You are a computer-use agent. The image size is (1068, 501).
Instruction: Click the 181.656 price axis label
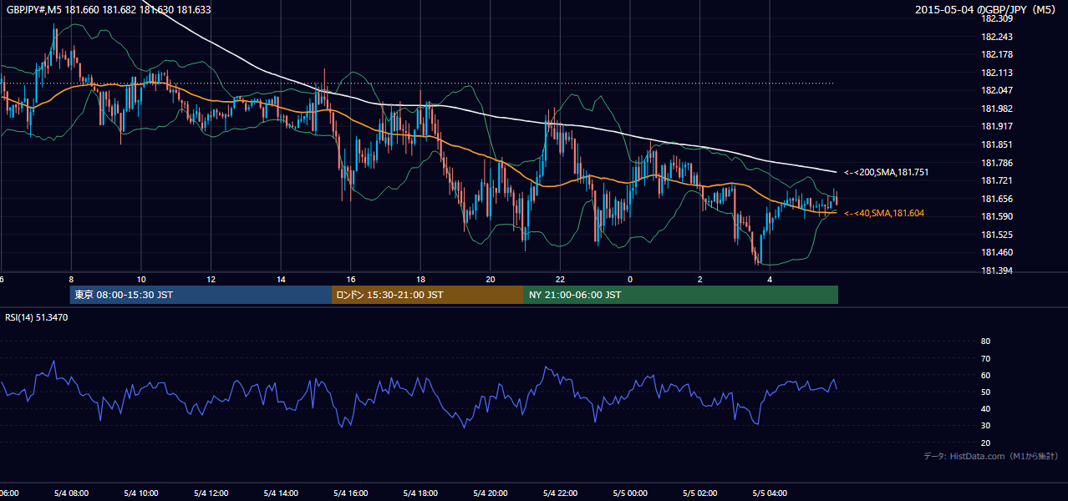[997, 199]
